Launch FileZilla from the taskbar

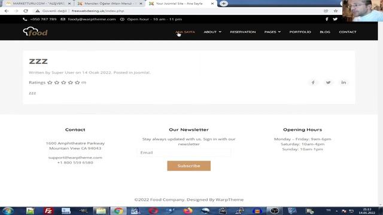48,211
